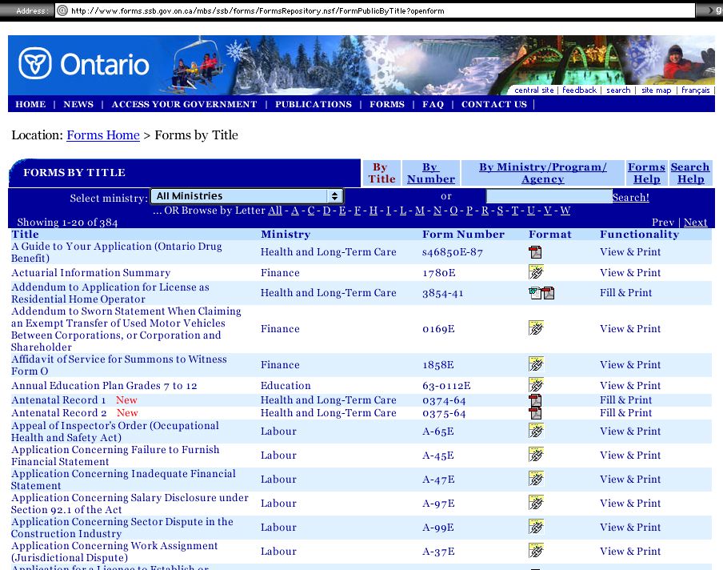Click the Forms Home breadcrumb link
The image size is (723, 570).
click(103, 135)
